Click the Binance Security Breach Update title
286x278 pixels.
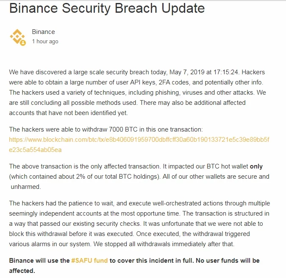[x=107, y=8]
